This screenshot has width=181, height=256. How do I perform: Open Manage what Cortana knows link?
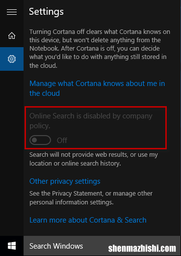point(97,88)
